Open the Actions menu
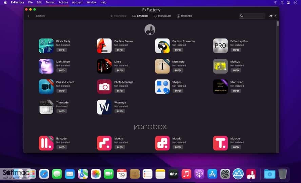The width and height of the screenshot is (301, 183). [x=63, y=2]
